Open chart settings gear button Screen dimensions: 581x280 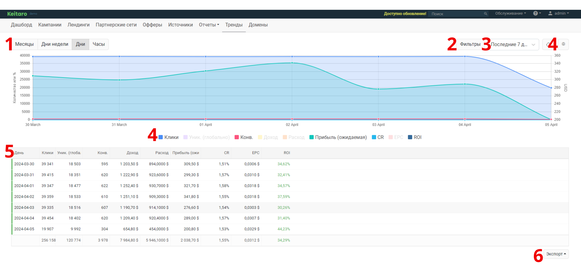(x=563, y=44)
